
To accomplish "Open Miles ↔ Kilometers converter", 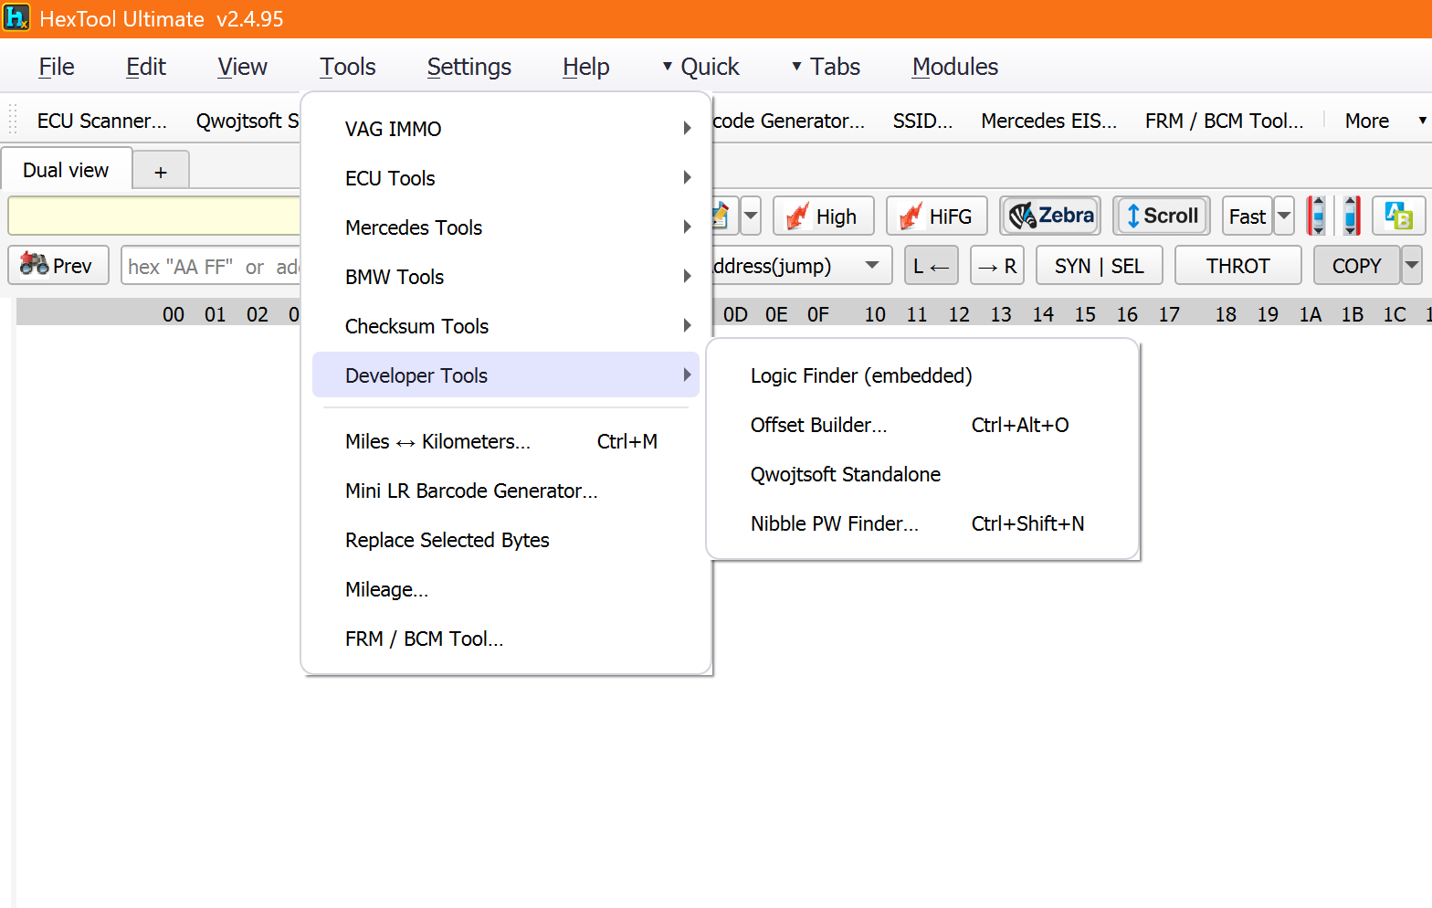I will tap(506, 441).
